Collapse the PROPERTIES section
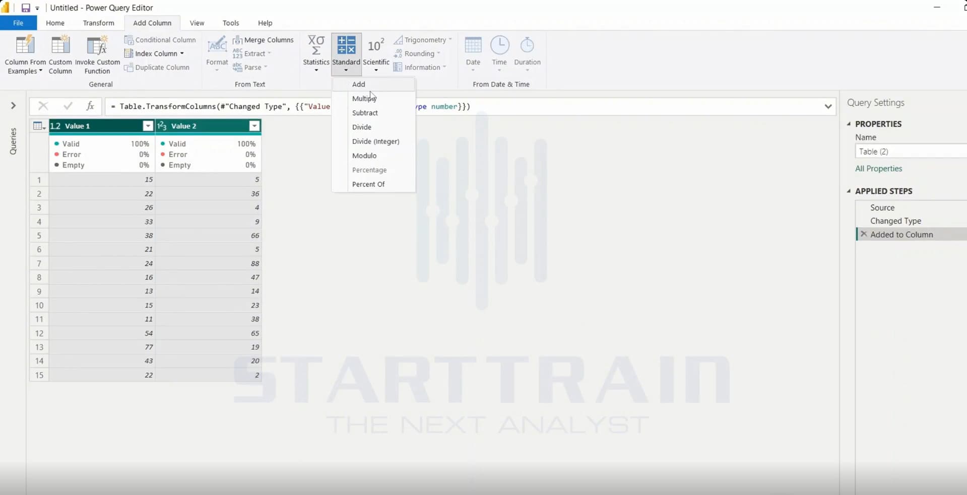The height and width of the screenshot is (495, 967). 849,124
